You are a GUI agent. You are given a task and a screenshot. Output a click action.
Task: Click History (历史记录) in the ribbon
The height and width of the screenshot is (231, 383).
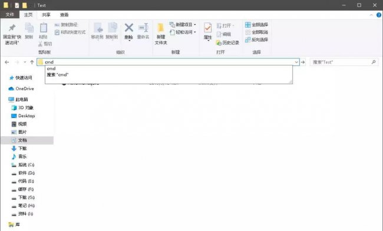[227, 43]
